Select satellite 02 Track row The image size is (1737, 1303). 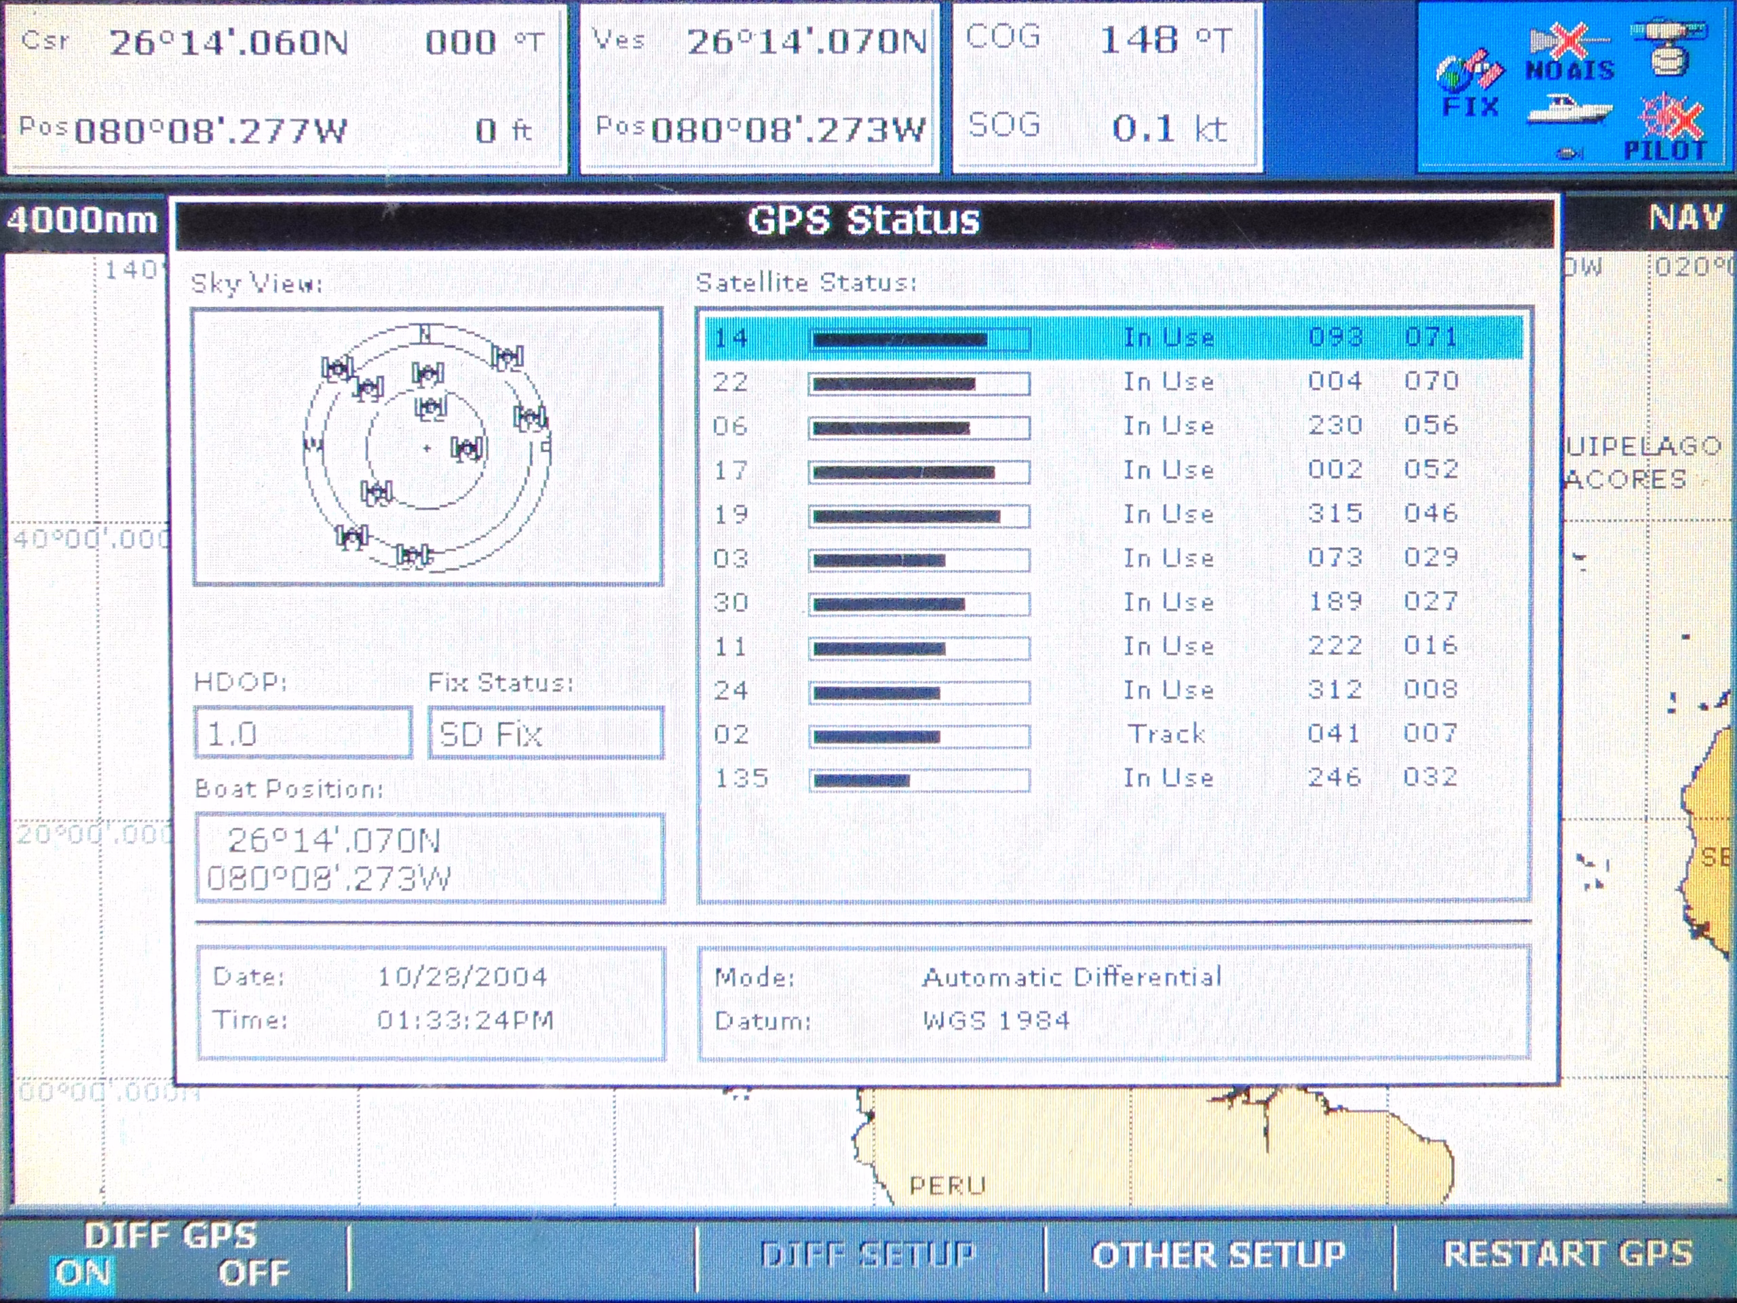coord(1113,735)
